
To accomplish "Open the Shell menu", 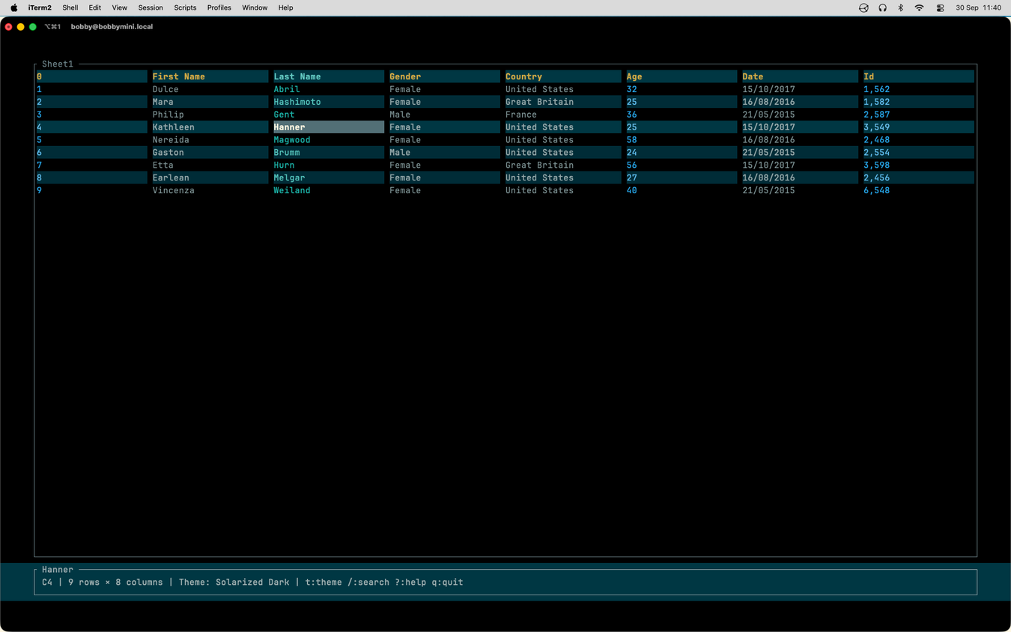I will click(x=70, y=7).
